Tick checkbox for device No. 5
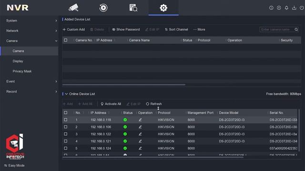The image size is (305, 171). point(66,148)
